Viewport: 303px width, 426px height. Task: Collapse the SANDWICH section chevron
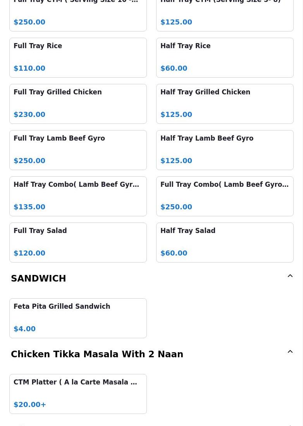click(290, 276)
